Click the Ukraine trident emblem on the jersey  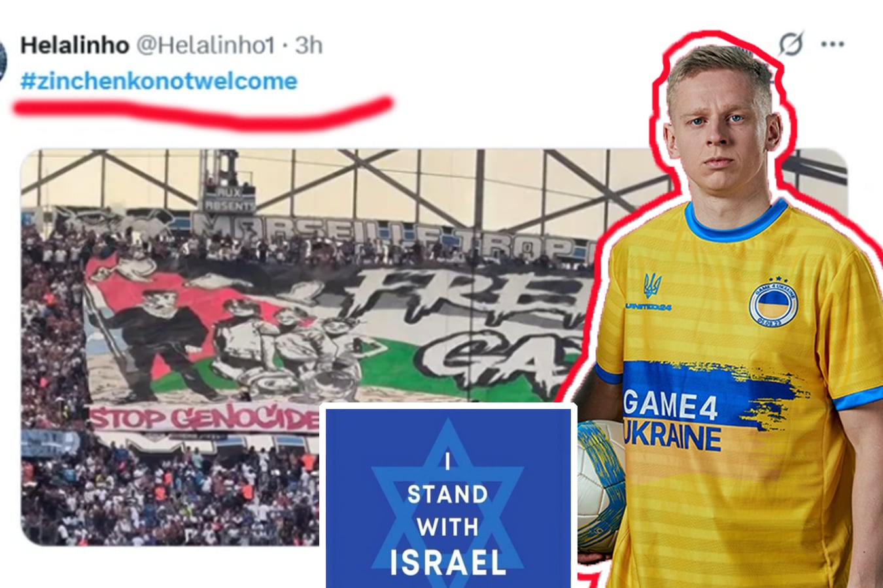(653, 285)
